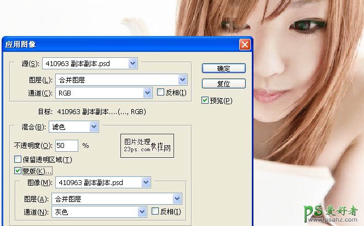Expand the source 图层(L) layer dropdown
The height and width of the screenshot is (226, 364).
click(x=182, y=80)
